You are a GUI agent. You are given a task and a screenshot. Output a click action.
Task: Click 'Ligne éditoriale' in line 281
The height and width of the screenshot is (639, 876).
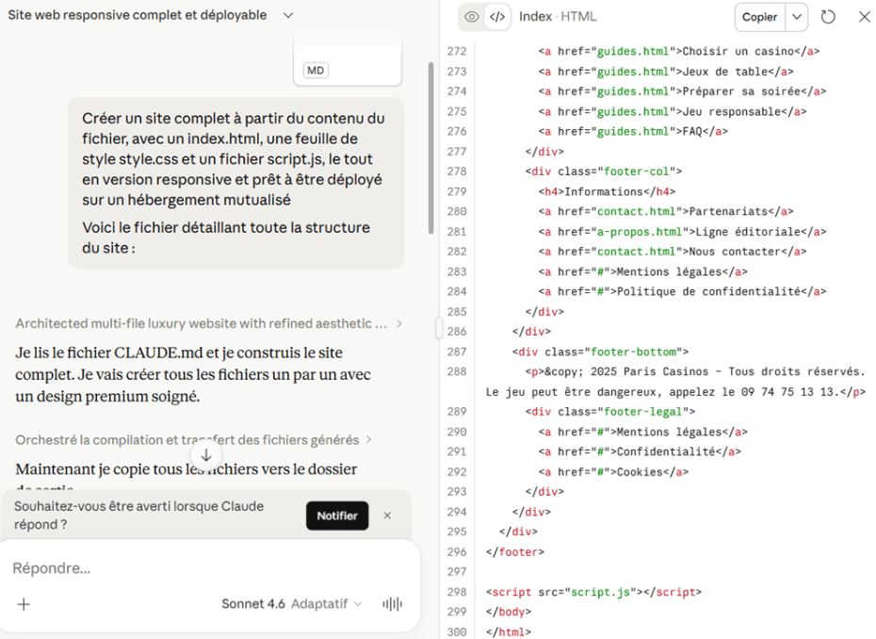click(x=748, y=232)
